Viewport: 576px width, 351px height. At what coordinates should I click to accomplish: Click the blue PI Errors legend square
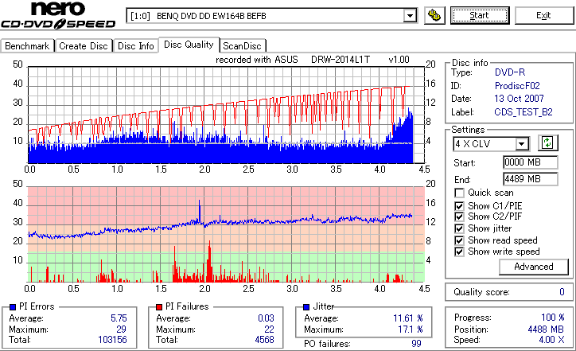click(13, 307)
